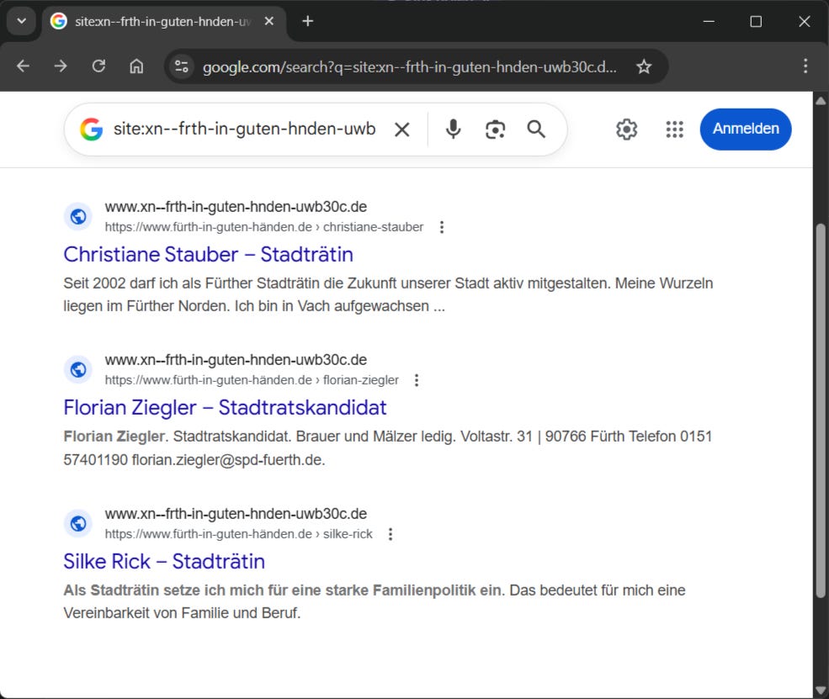Go forward to the next page
Viewport: 829px width, 699px height.
(61, 66)
